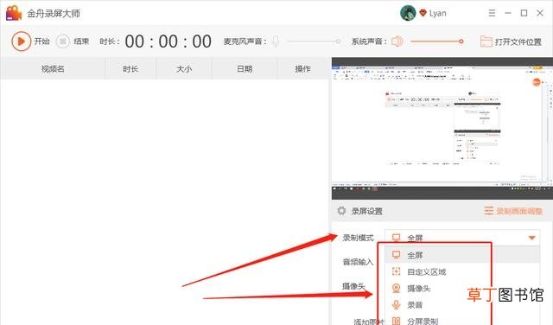
Task: Open the hamburger menu in title bar
Action: pos(492,13)
